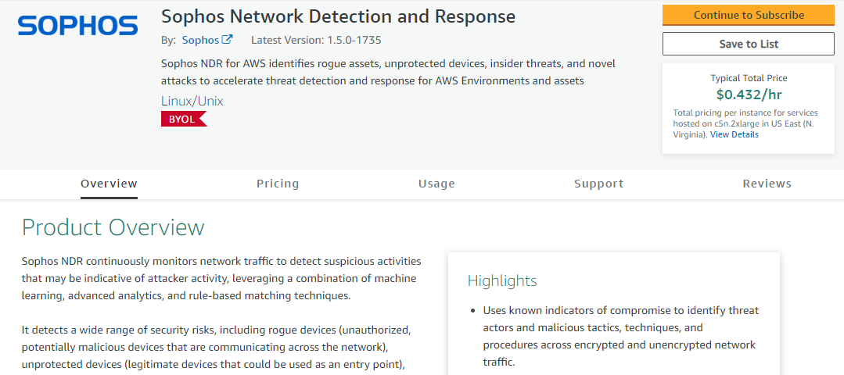Click the Save to List button
844x375 pixels.
pos(748,44)
